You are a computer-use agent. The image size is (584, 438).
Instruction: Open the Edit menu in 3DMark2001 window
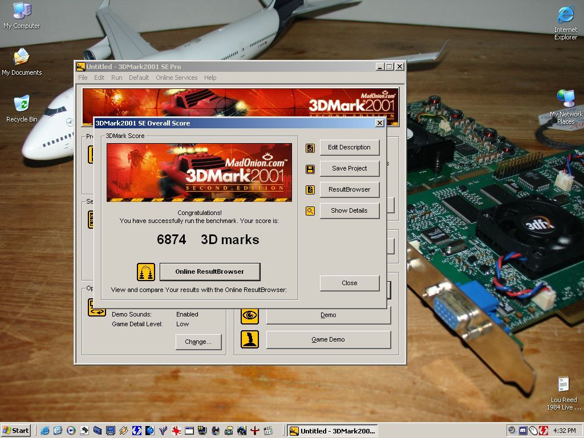pyautogui.click(x=99, y=78)
